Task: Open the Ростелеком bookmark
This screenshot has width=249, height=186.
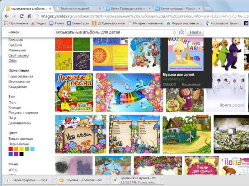Action: [223, 23]
